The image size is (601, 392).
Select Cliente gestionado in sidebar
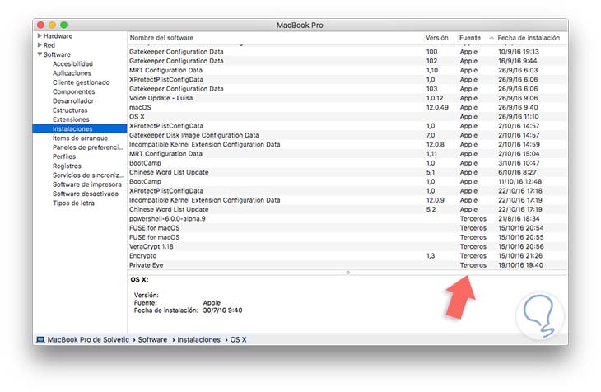pyautogui.click(x=81, y=82)
